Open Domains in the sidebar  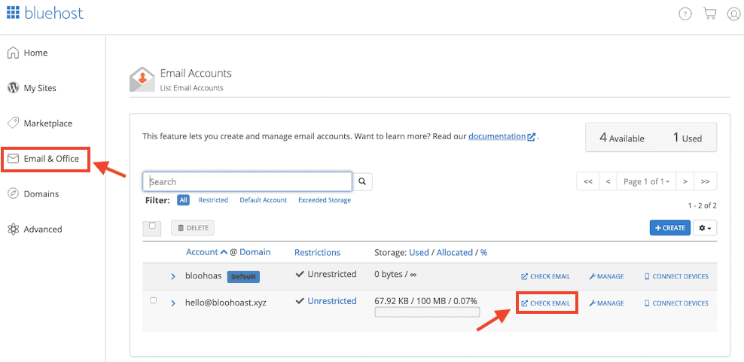click(x=33, y=193)
